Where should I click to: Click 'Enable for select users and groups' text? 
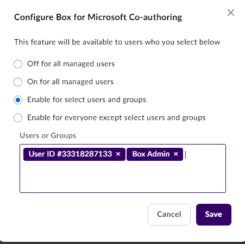[86, 99]
